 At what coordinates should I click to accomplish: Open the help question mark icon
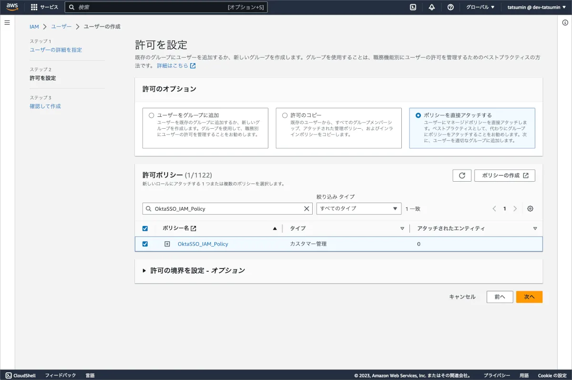[450, 7]
